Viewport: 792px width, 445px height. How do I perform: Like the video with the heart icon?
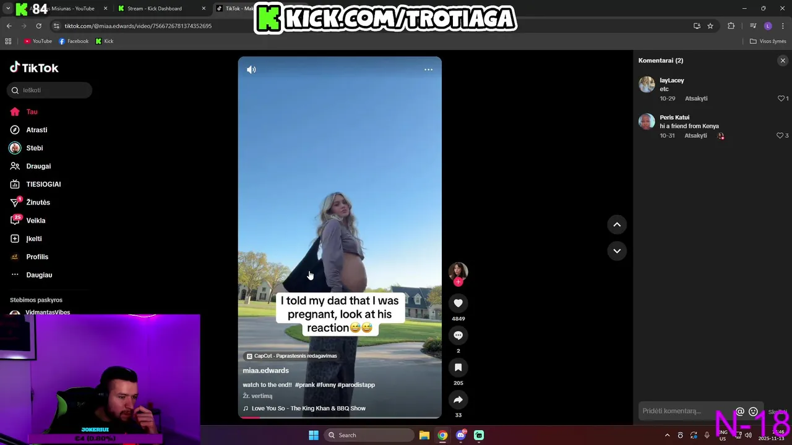coord(458,303)
